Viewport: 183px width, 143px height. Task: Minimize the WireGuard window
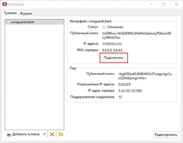[151, 4]
